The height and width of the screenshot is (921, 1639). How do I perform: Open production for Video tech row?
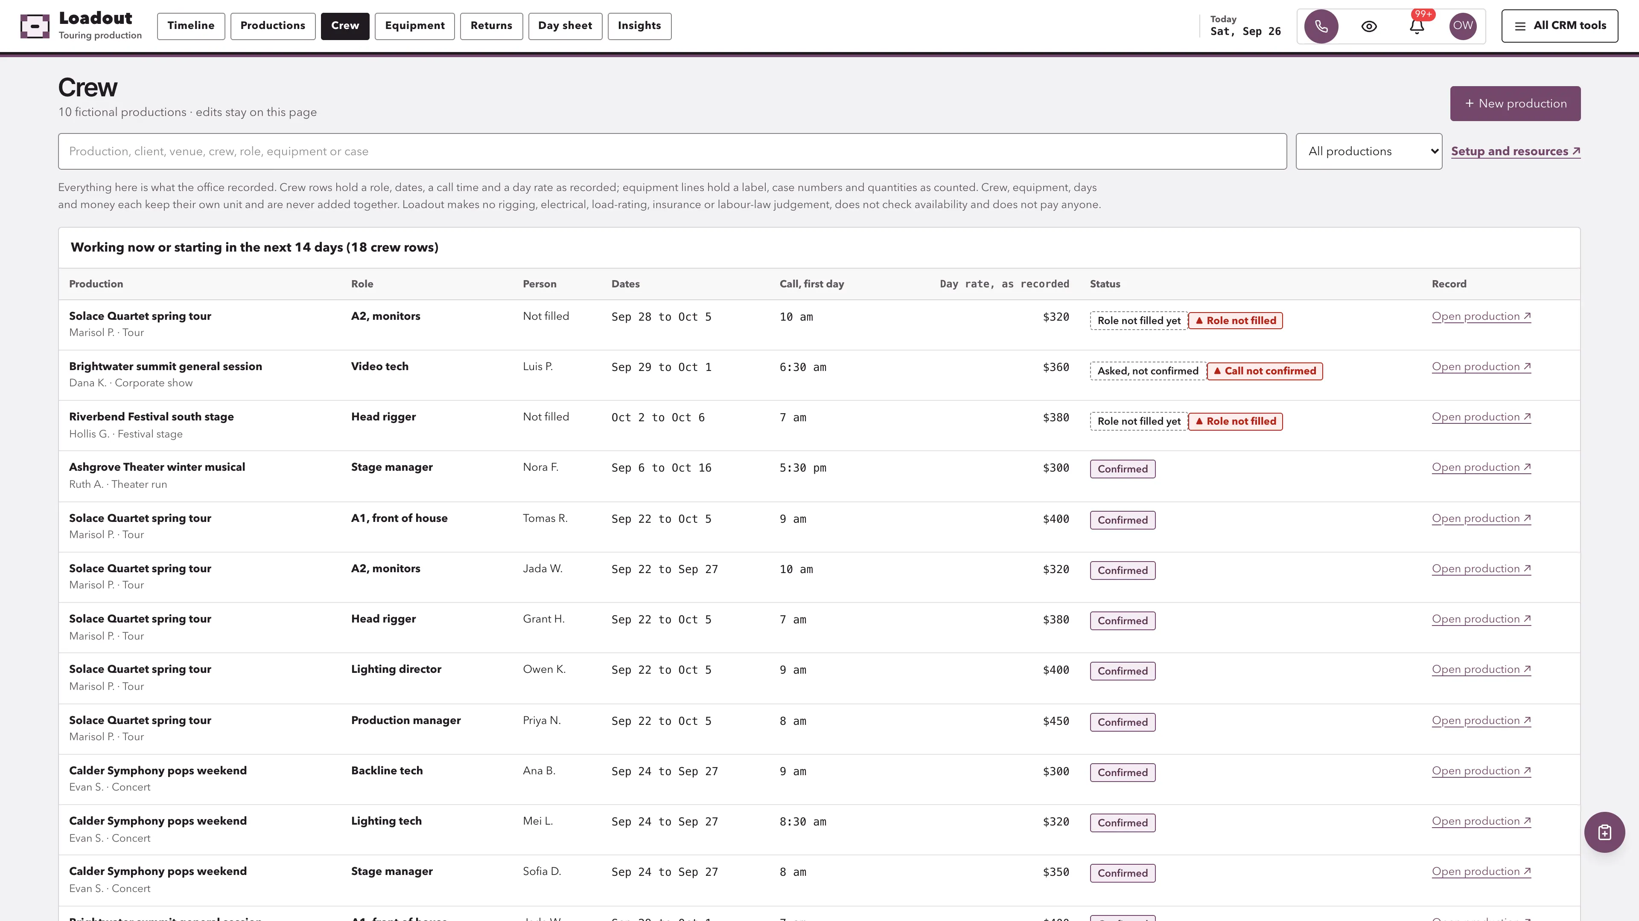pyautogui.click(x=1481, y=367)
